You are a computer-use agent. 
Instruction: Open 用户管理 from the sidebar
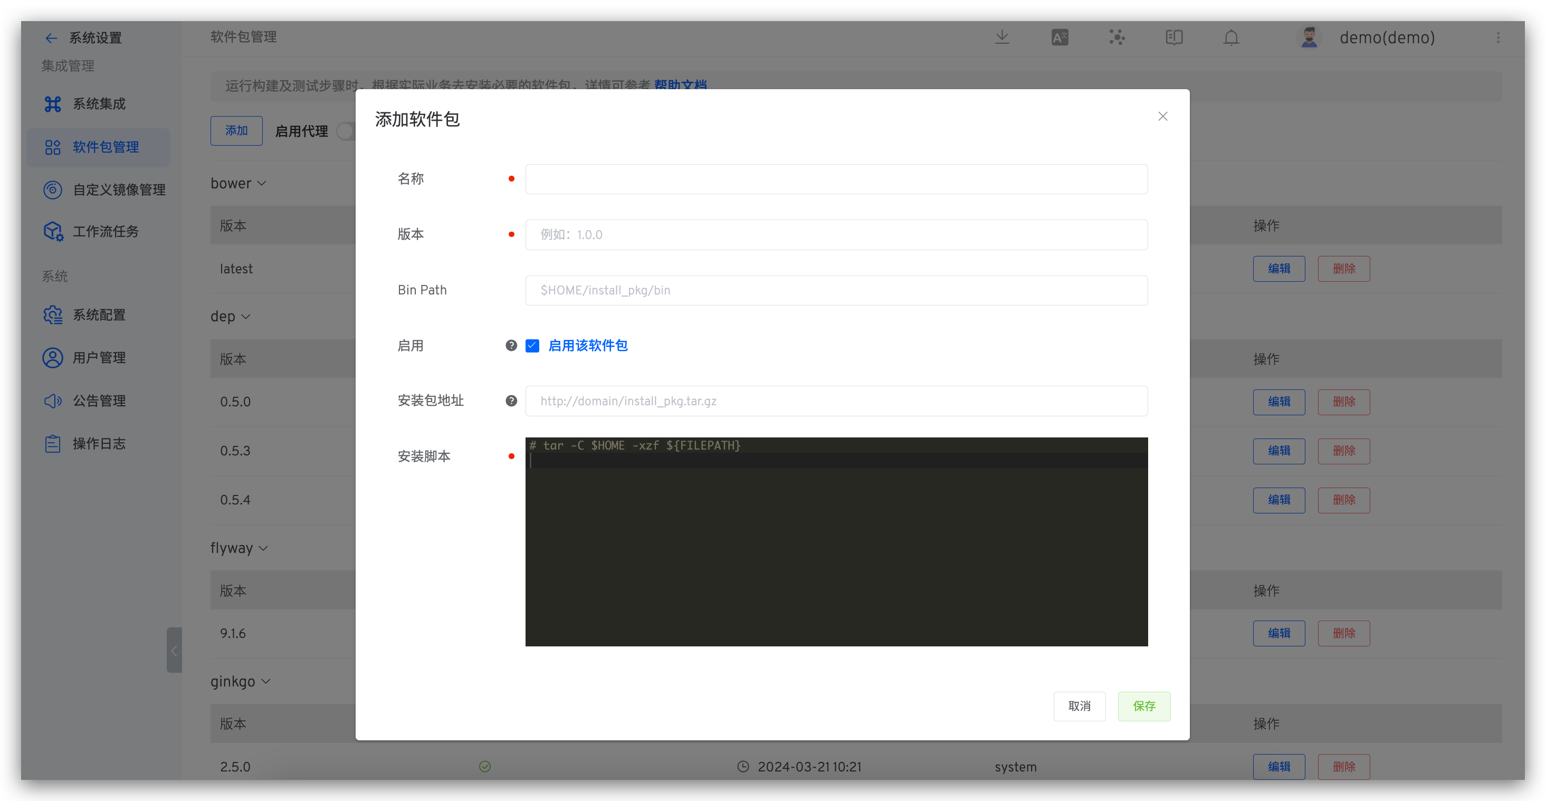pyautogui.click(x=99, y=358)
